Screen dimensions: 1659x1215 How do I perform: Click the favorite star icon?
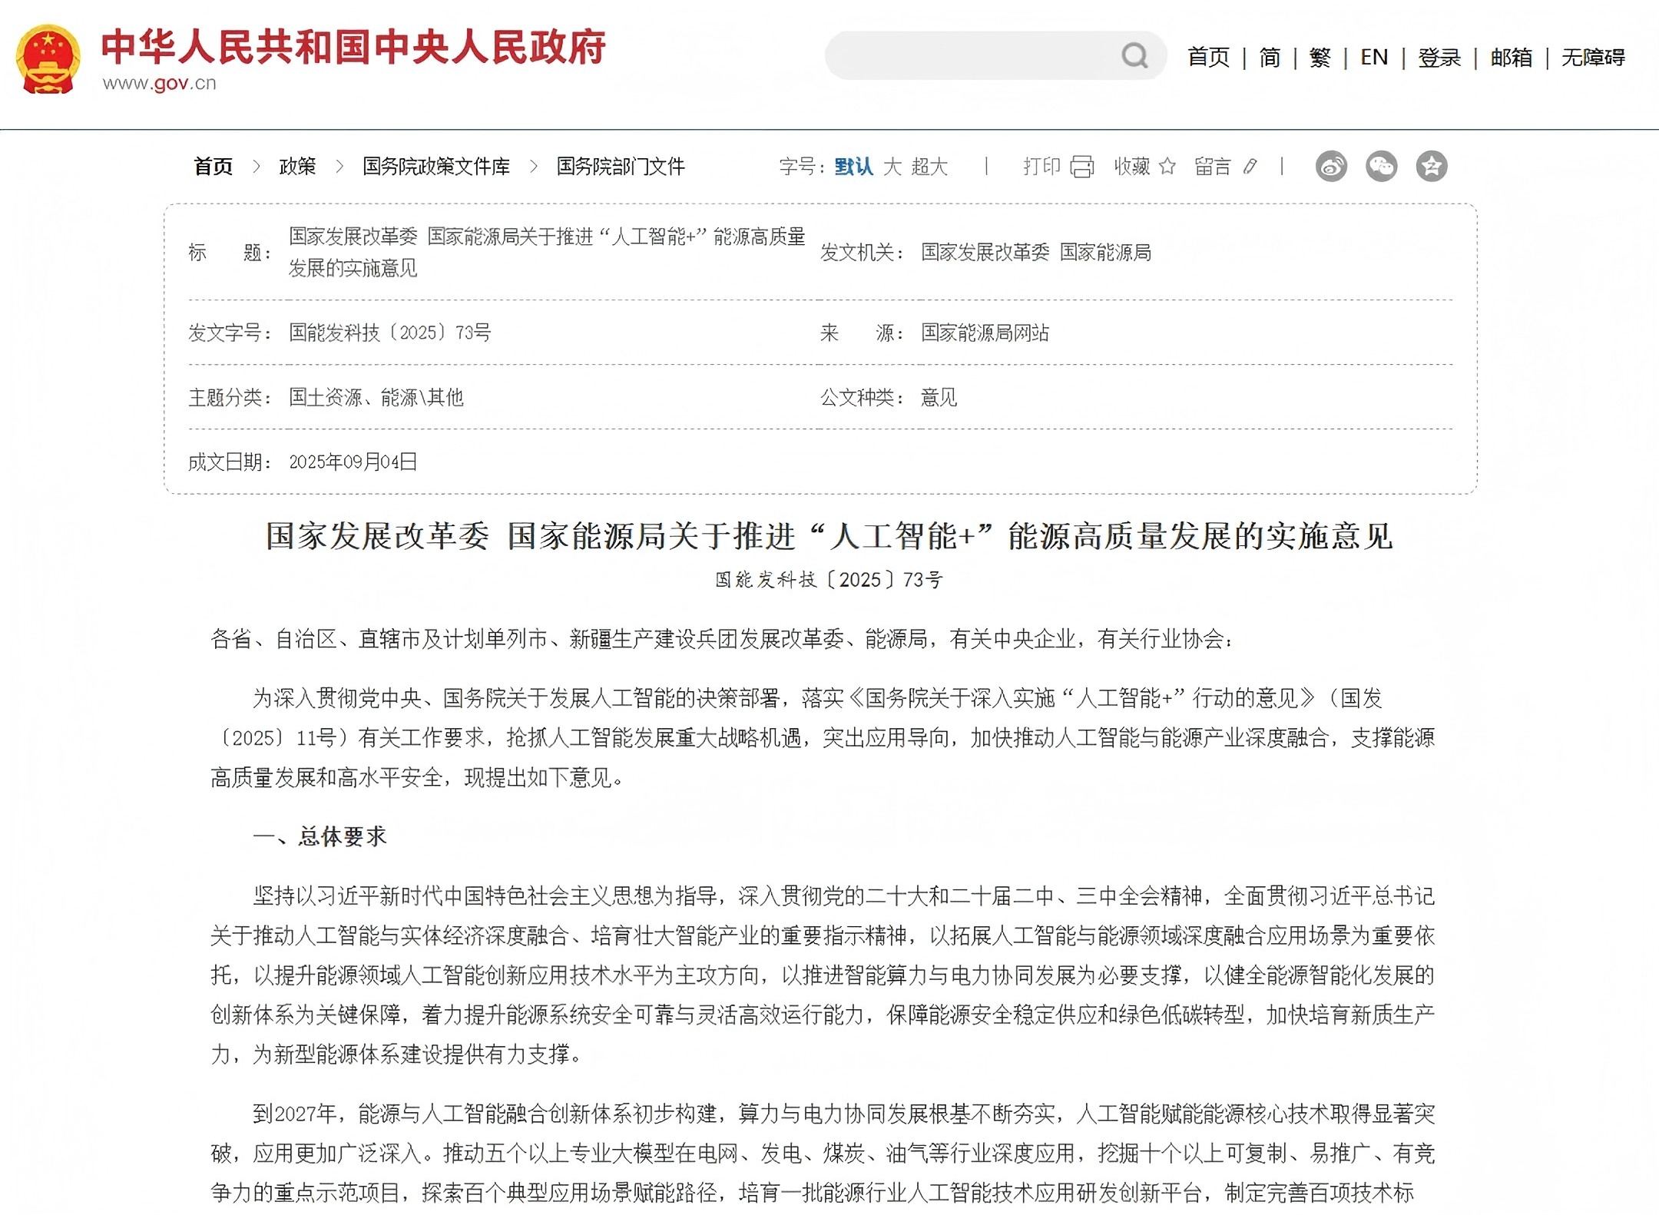point(1167,166)
